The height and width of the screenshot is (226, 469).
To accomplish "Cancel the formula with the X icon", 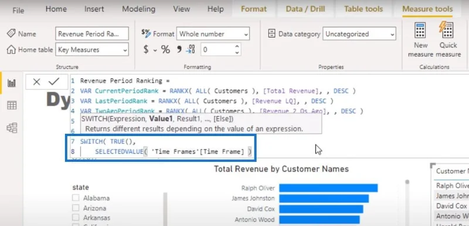I will (x=36, y=82).
